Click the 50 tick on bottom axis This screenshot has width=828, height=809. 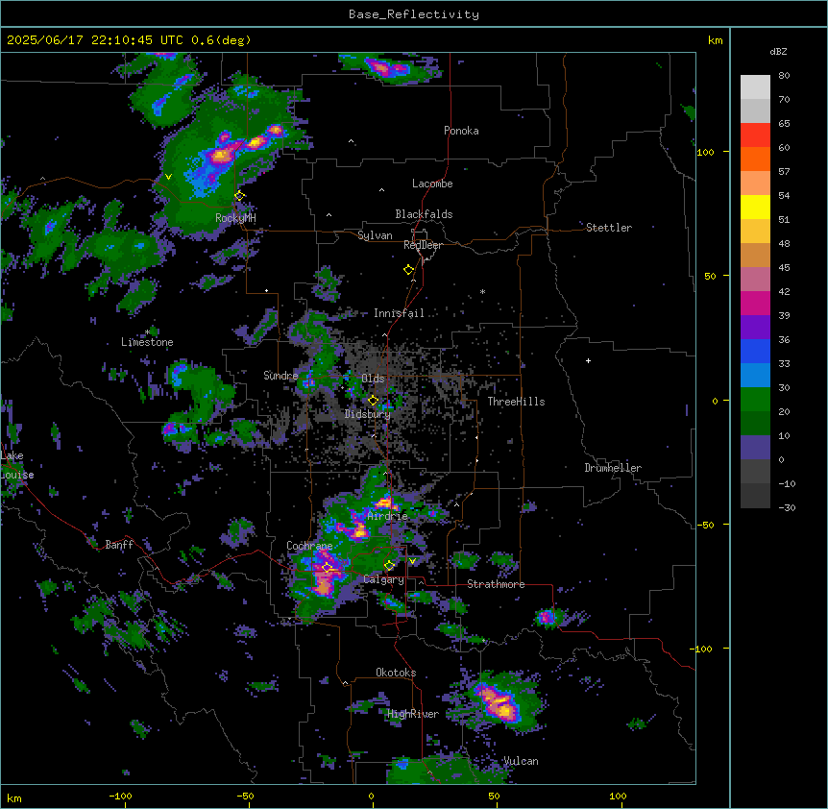494,796
